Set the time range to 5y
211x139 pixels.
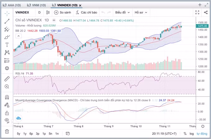19,134
